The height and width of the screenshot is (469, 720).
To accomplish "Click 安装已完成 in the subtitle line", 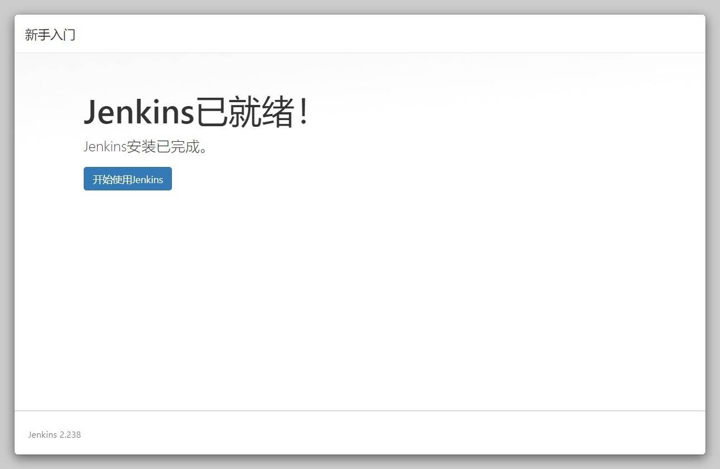I will coord(163,147).
